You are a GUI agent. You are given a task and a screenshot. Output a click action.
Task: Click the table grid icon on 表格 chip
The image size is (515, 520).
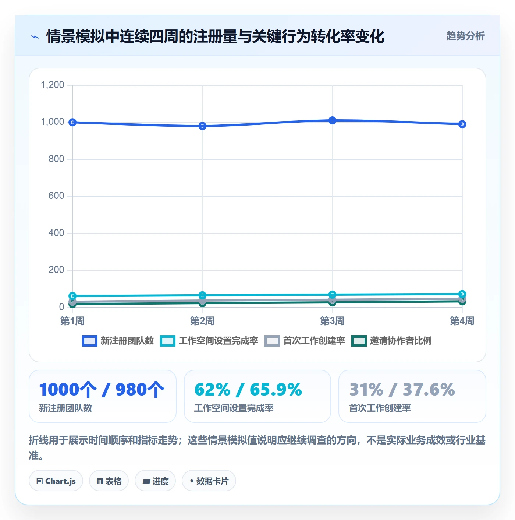pyautogui.click(x=100, y=481)
